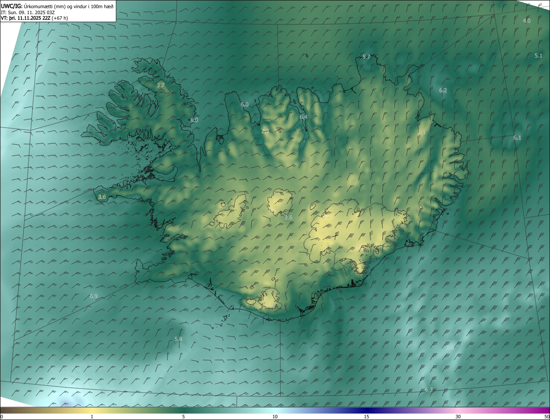Click the colorbar tick label 30
Image resolution: width=550 pixels, height=420 pixels.
458,417
